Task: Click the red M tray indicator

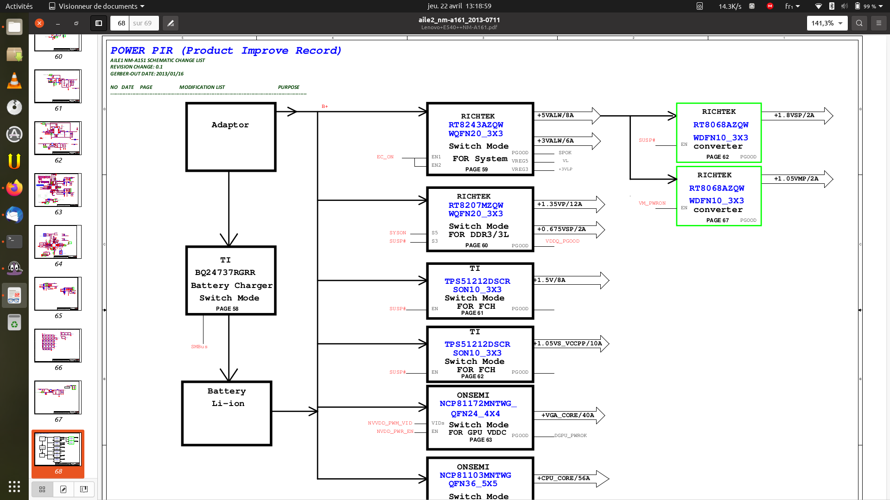Action: tap(770, 6)
